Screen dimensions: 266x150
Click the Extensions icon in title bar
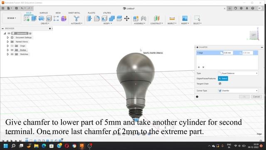[x=236, y=8]
